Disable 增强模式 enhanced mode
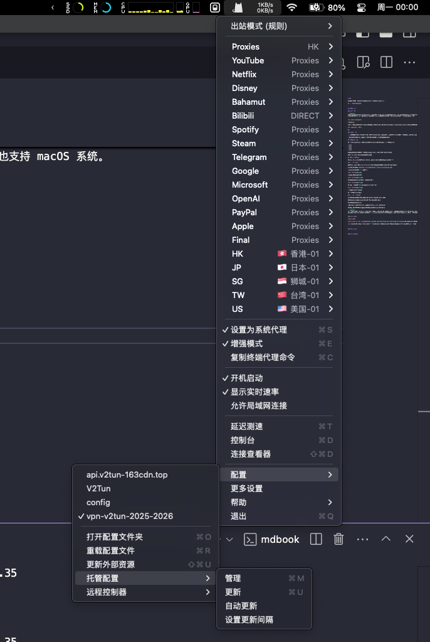430x642 pixels. pyautogui.click(x=246, y=343)
